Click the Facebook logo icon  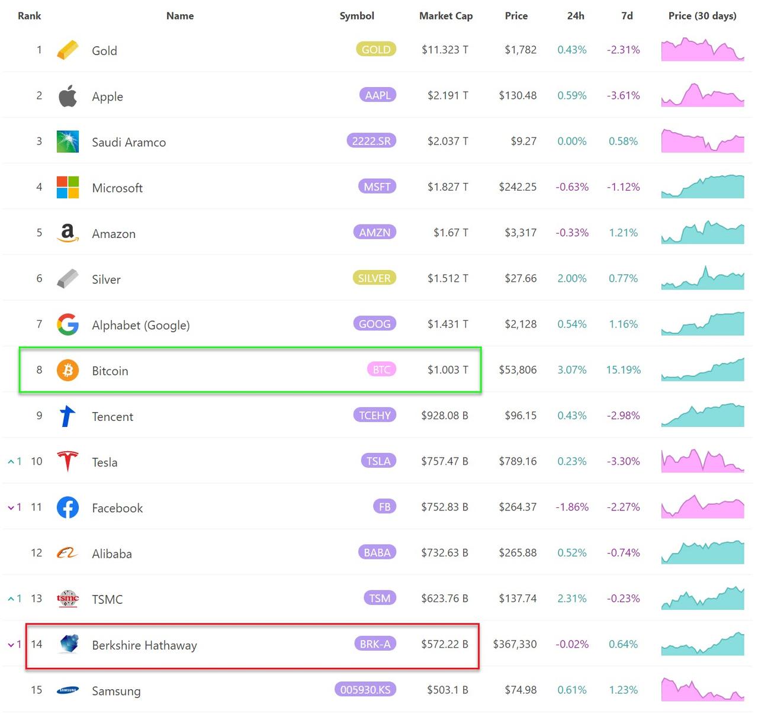[68, 507]
